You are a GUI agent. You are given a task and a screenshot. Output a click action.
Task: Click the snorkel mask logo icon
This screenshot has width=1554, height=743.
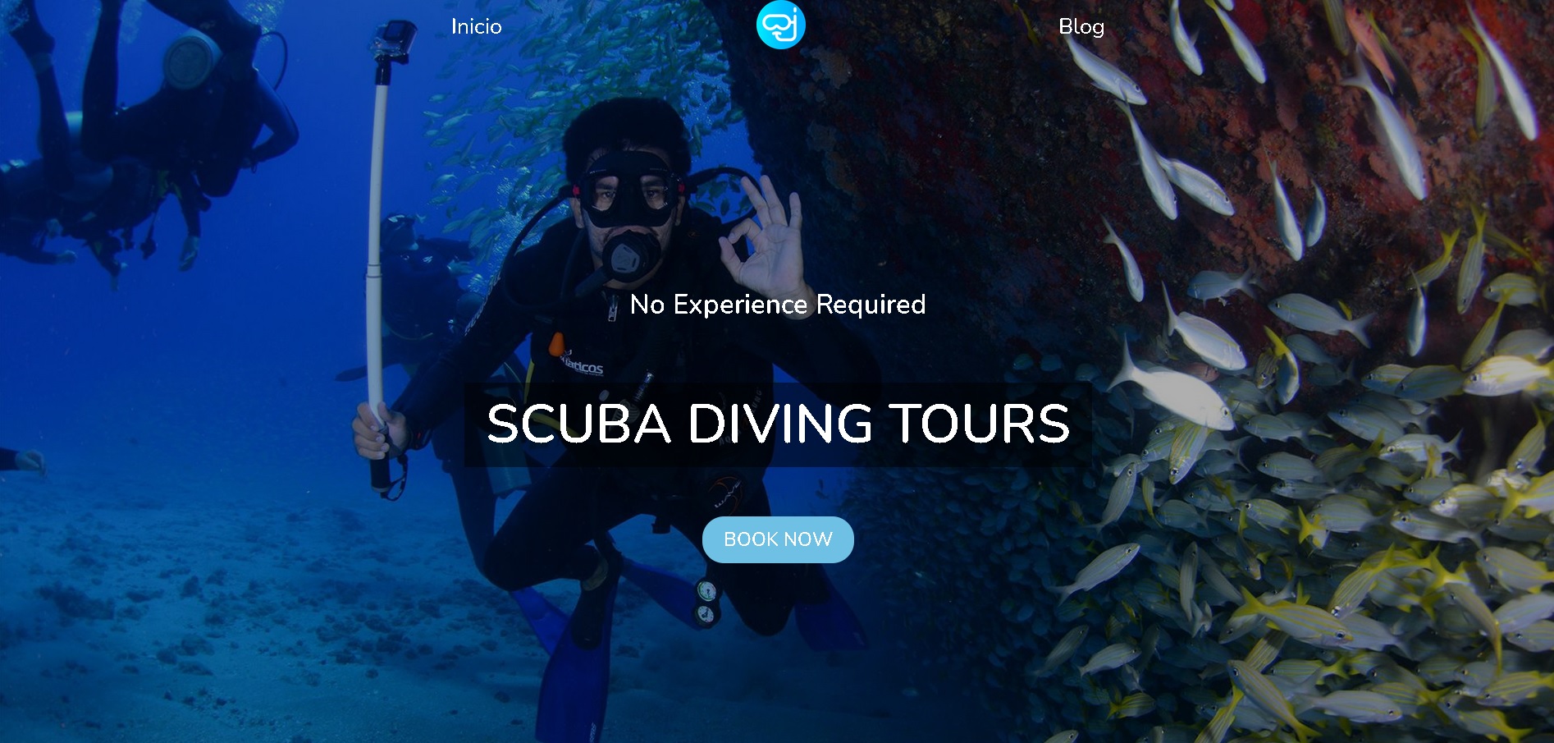780,25
